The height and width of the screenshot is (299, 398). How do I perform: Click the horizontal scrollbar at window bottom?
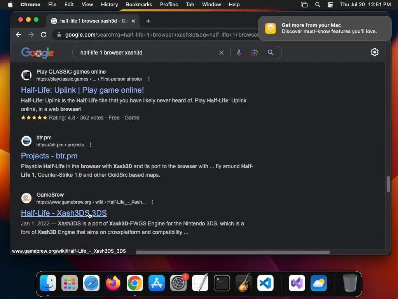233,252
